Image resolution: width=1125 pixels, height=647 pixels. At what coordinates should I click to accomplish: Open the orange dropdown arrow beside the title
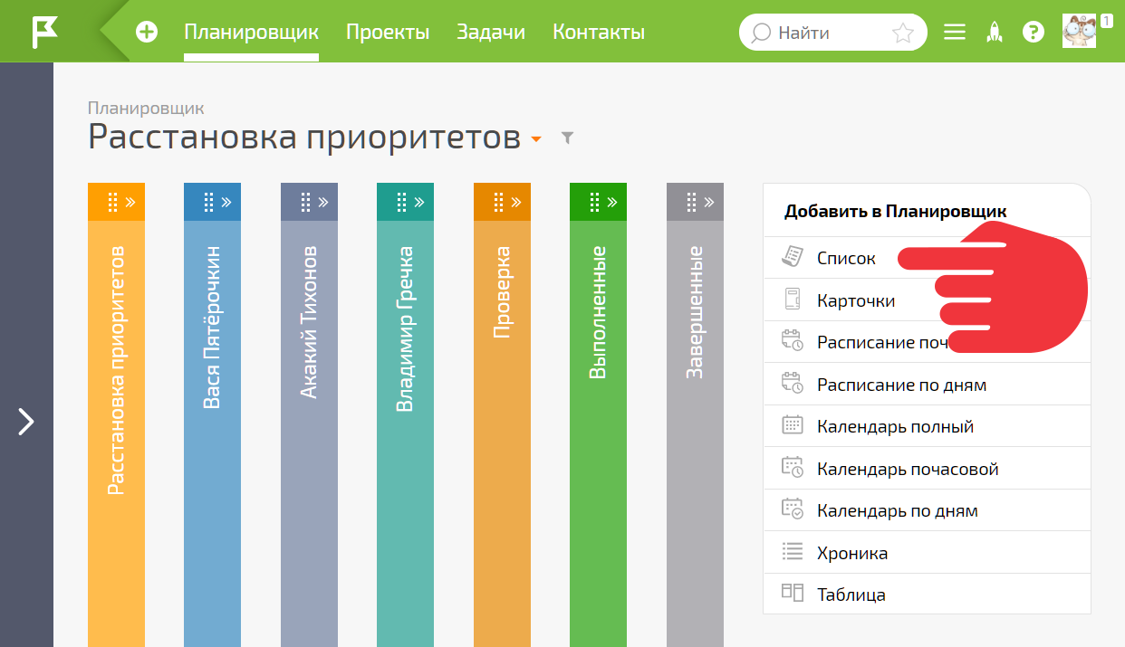click(x=536, y=139)
